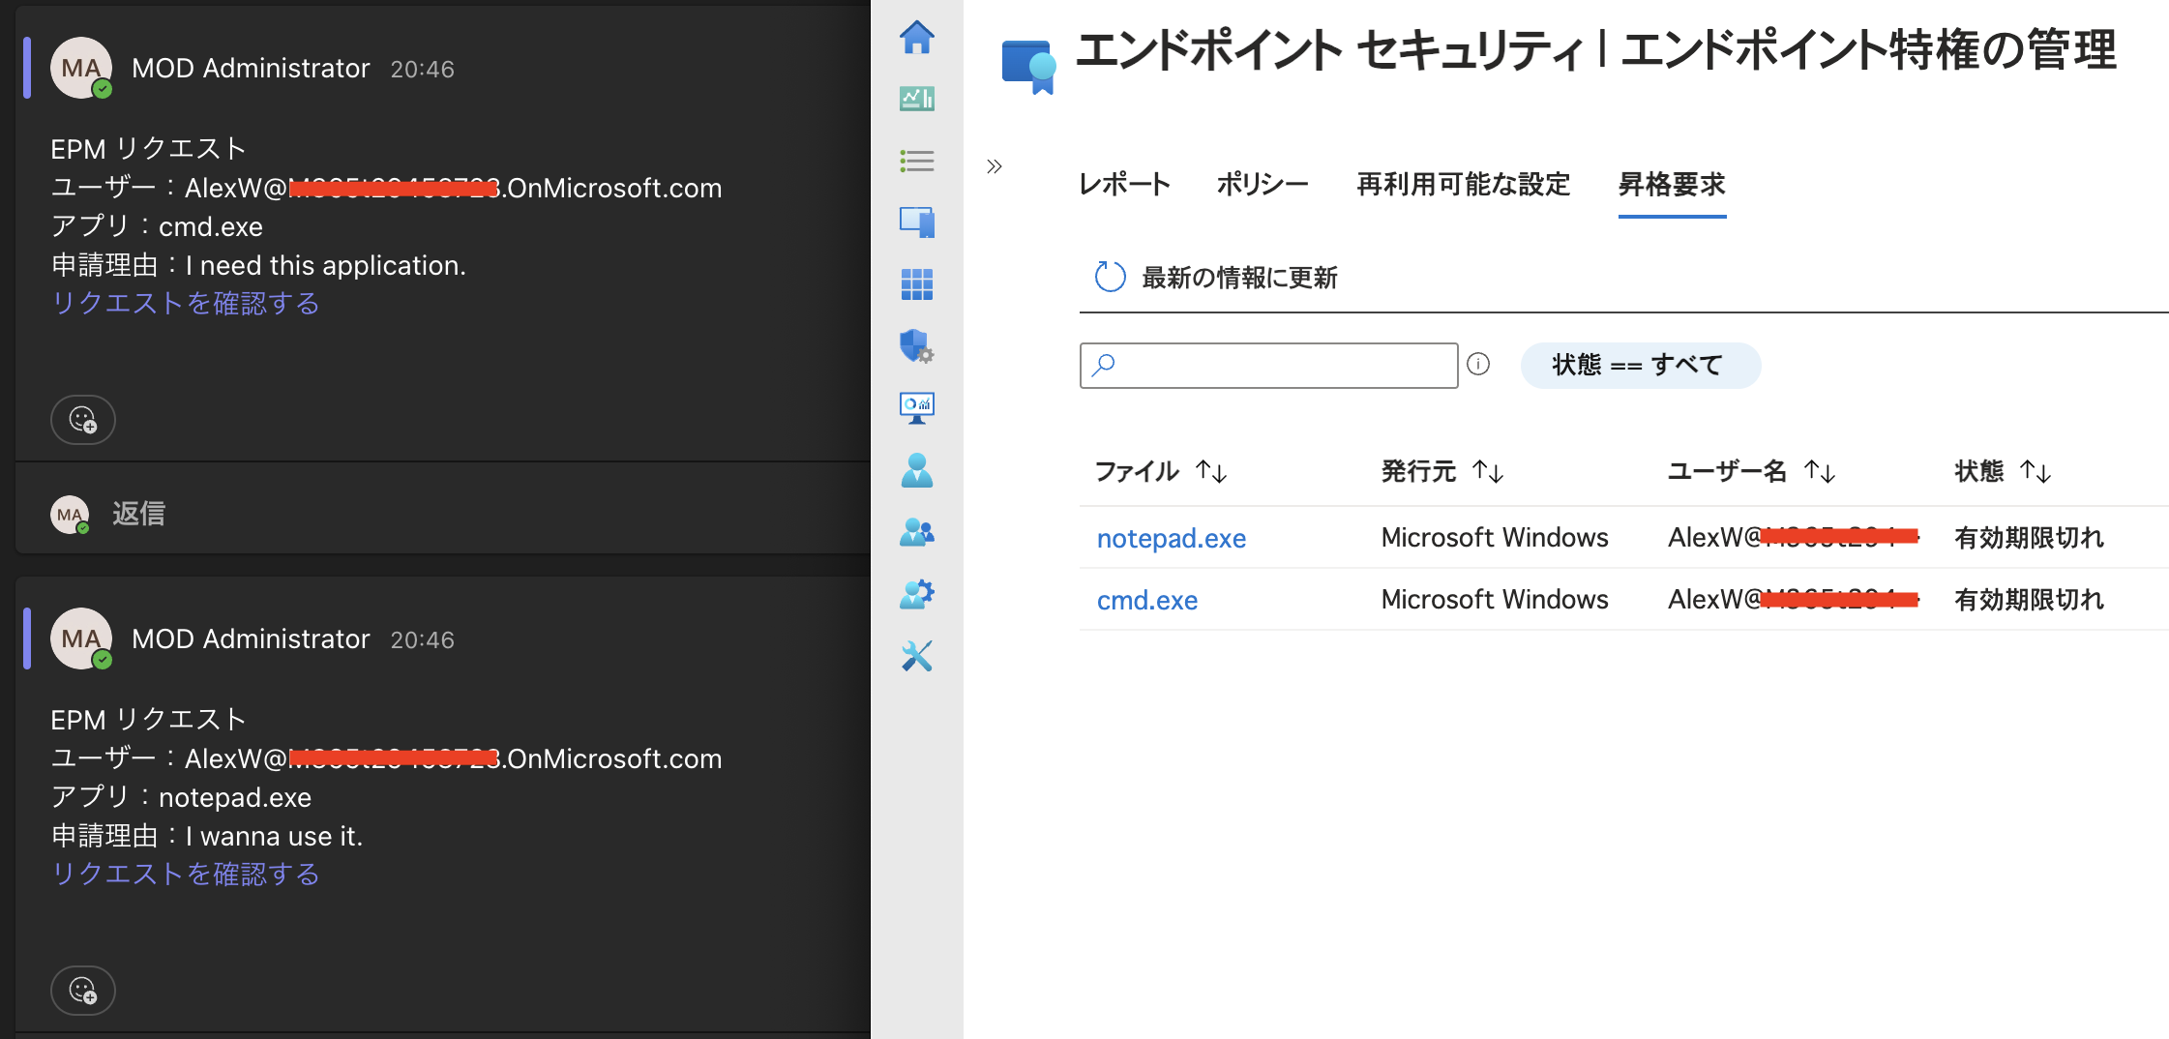Screen dimensions: 2169x1039
Task: Click Microsoft Windows publisher in cmd.exe row
Action: (1495, 600)
